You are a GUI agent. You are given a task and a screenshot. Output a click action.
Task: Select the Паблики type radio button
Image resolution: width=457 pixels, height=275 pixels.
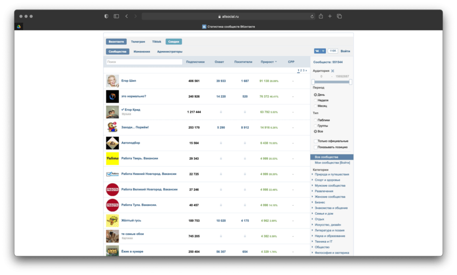click(x=316, y=120)
